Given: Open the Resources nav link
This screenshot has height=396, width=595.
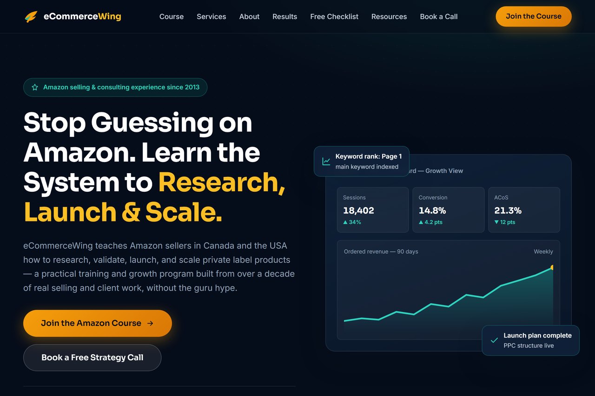Looking at the screenshot, I should 389,17.
